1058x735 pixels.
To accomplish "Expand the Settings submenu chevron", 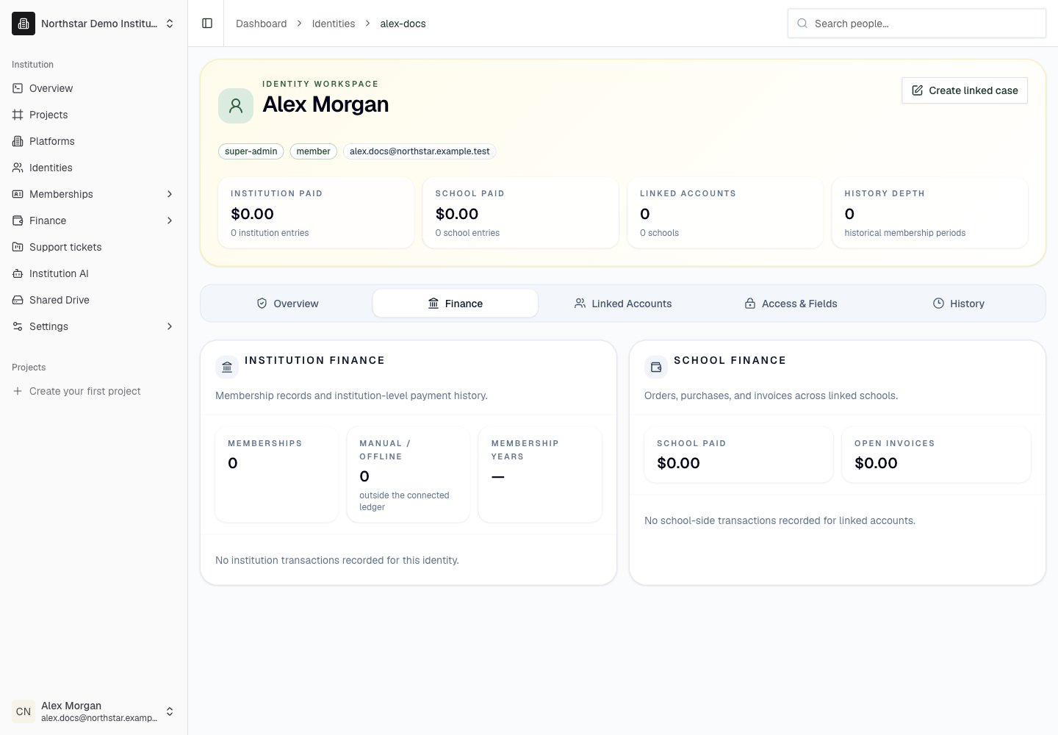I will [170, 326].
